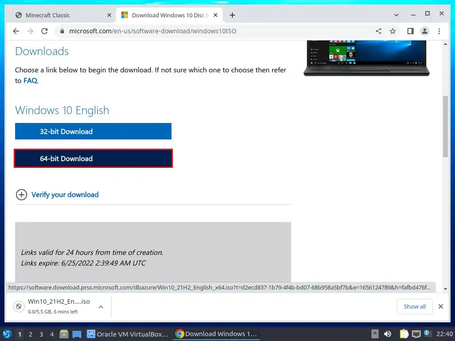Share this page using the share icon
The image size is (455, 341).
pyautogui.click(x=379, y=31)
